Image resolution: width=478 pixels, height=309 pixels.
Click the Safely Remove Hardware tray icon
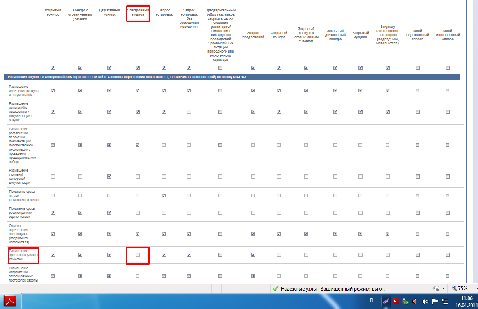click(x=405, y=302)
